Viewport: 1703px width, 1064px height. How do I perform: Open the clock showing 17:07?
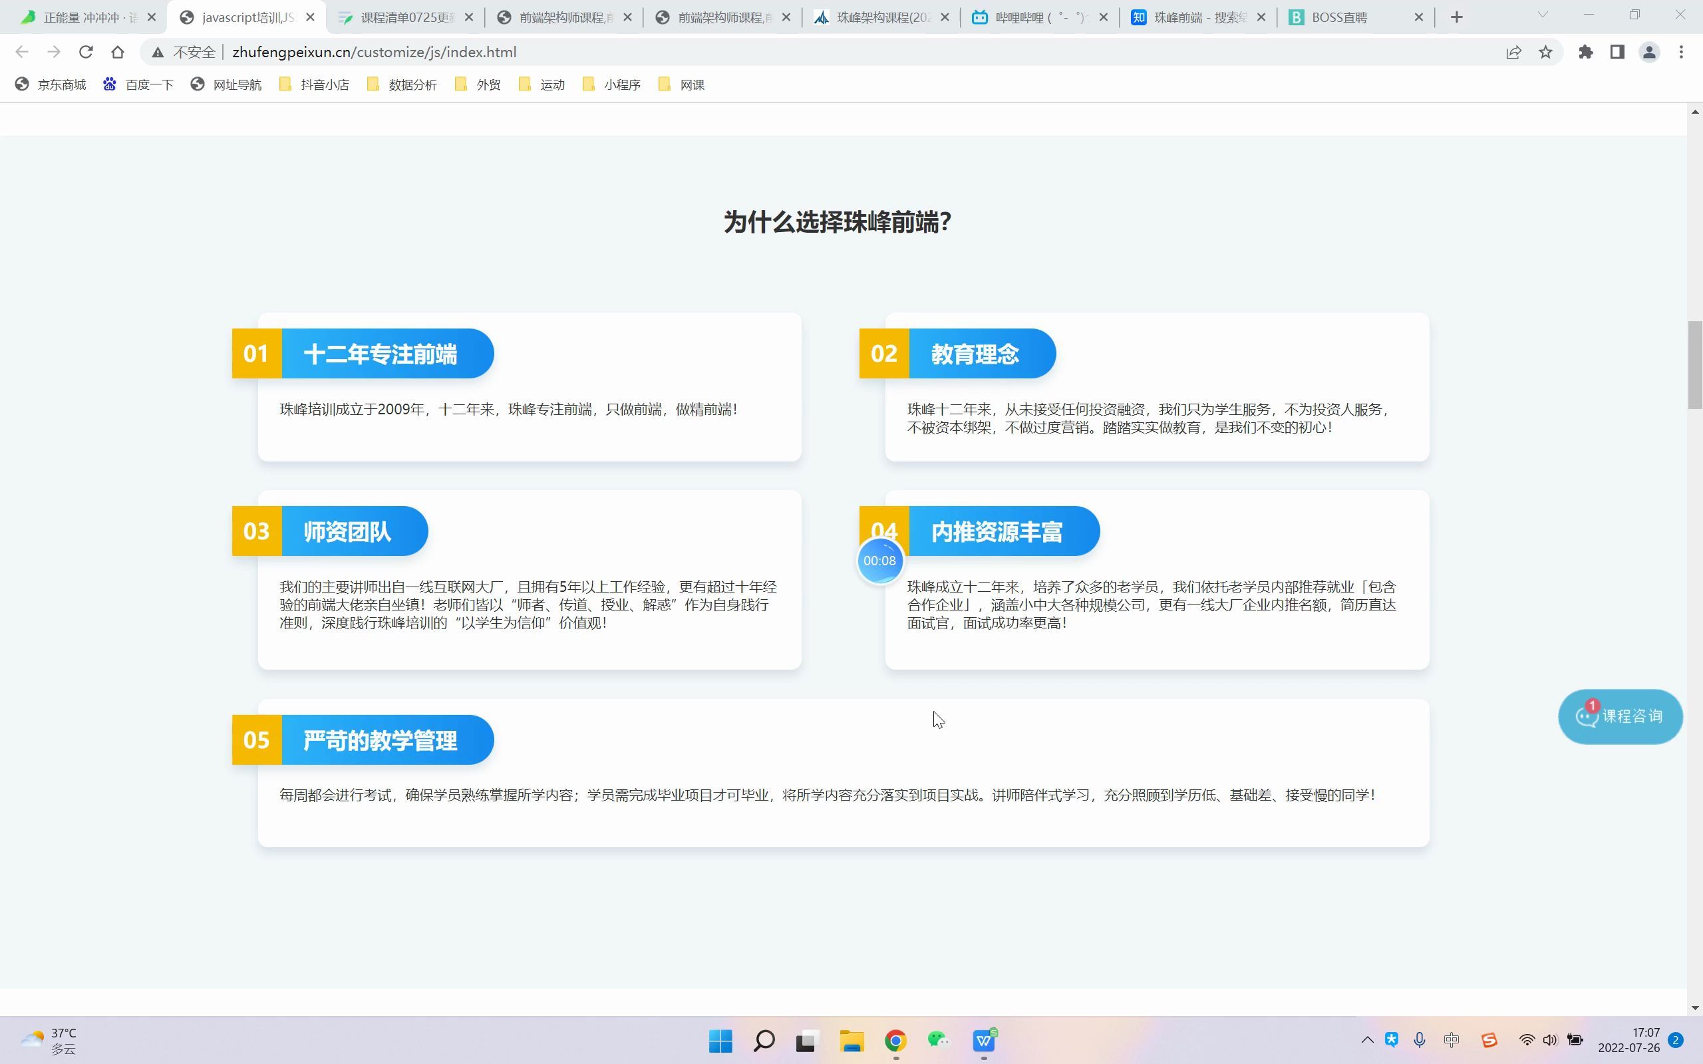pyautogui.click(x=1628, y=1040)
